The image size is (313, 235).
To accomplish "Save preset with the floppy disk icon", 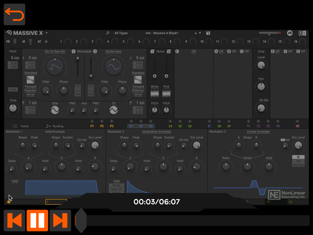I will pos(208,33).
